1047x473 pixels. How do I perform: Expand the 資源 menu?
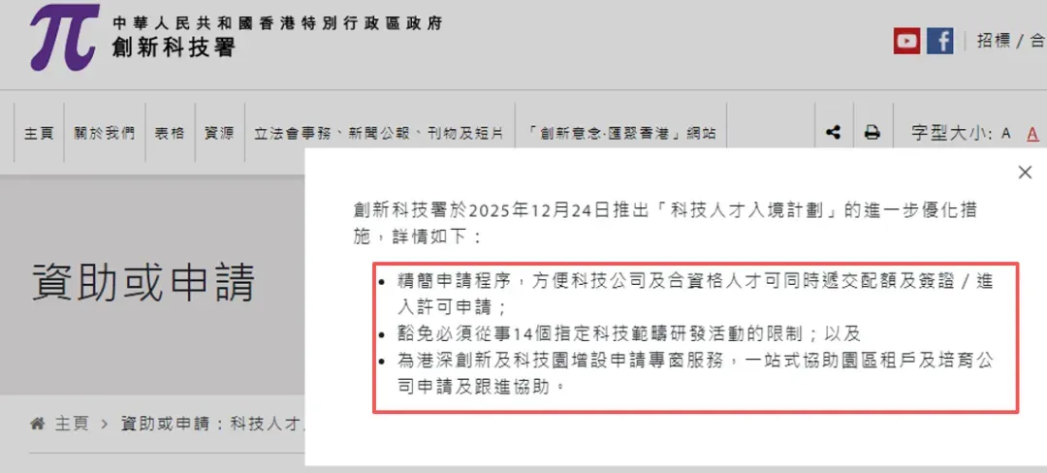[x=219, y=133]
